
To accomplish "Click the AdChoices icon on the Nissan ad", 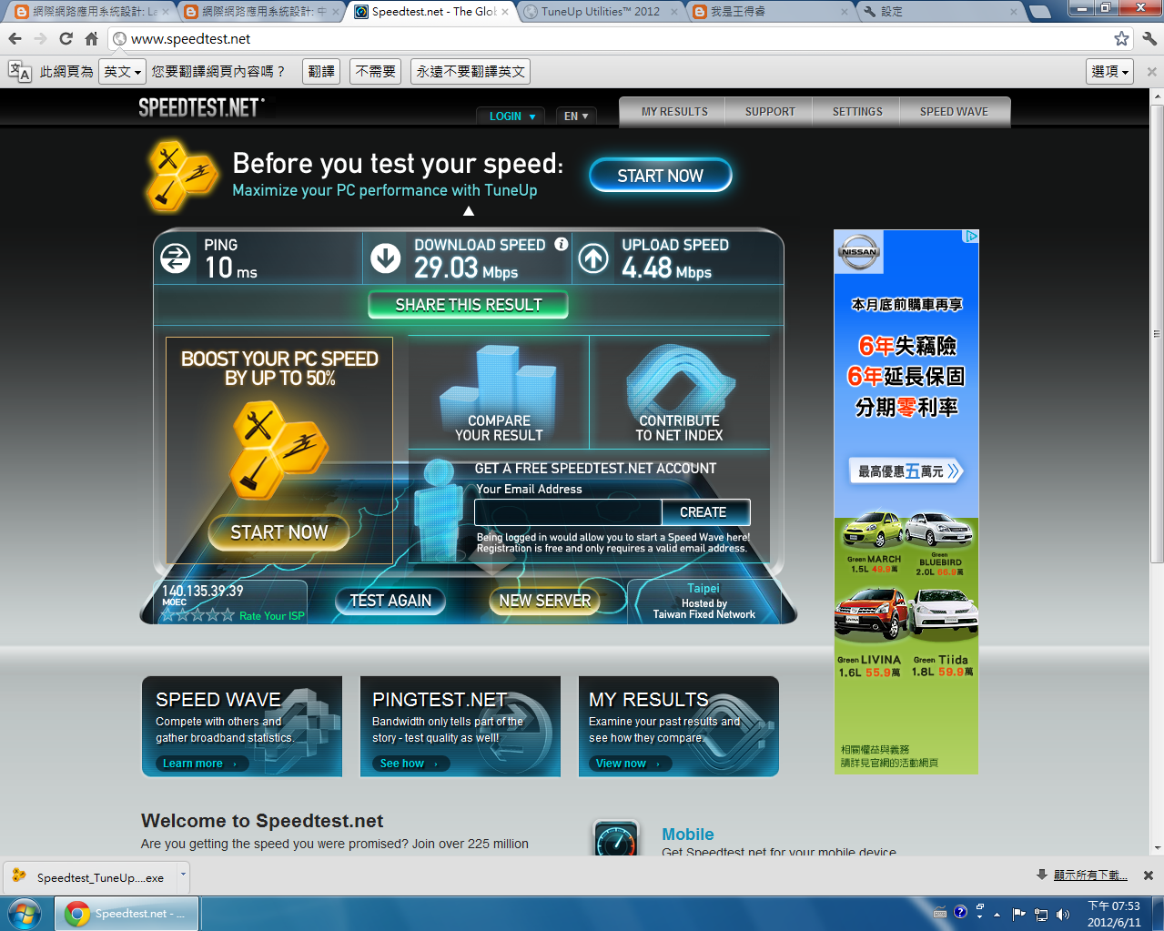I will point(971,237).
